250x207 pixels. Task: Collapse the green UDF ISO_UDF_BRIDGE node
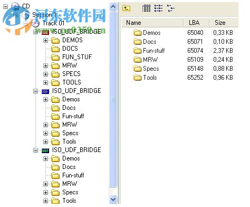click(35, 150)
